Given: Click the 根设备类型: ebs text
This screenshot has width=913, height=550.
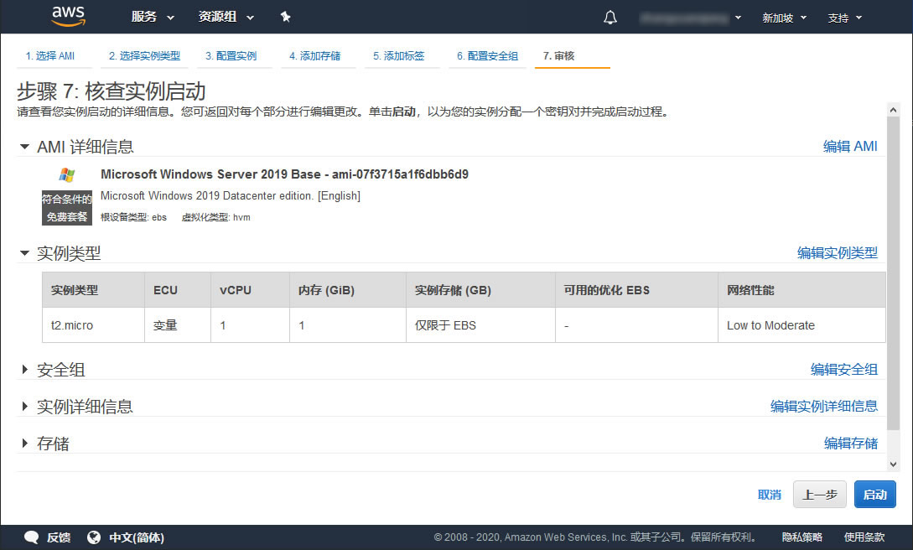Looking at the screenshot, I should 133,217.
